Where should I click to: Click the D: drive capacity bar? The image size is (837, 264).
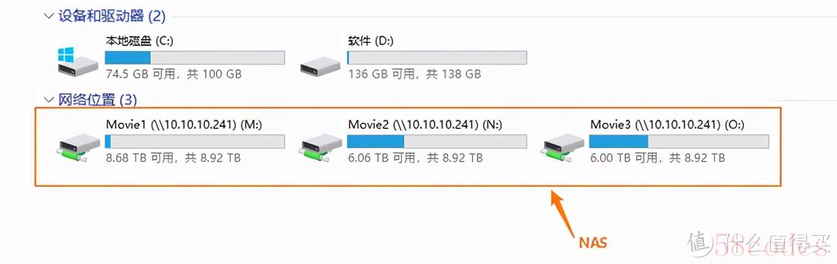point(437,58)
